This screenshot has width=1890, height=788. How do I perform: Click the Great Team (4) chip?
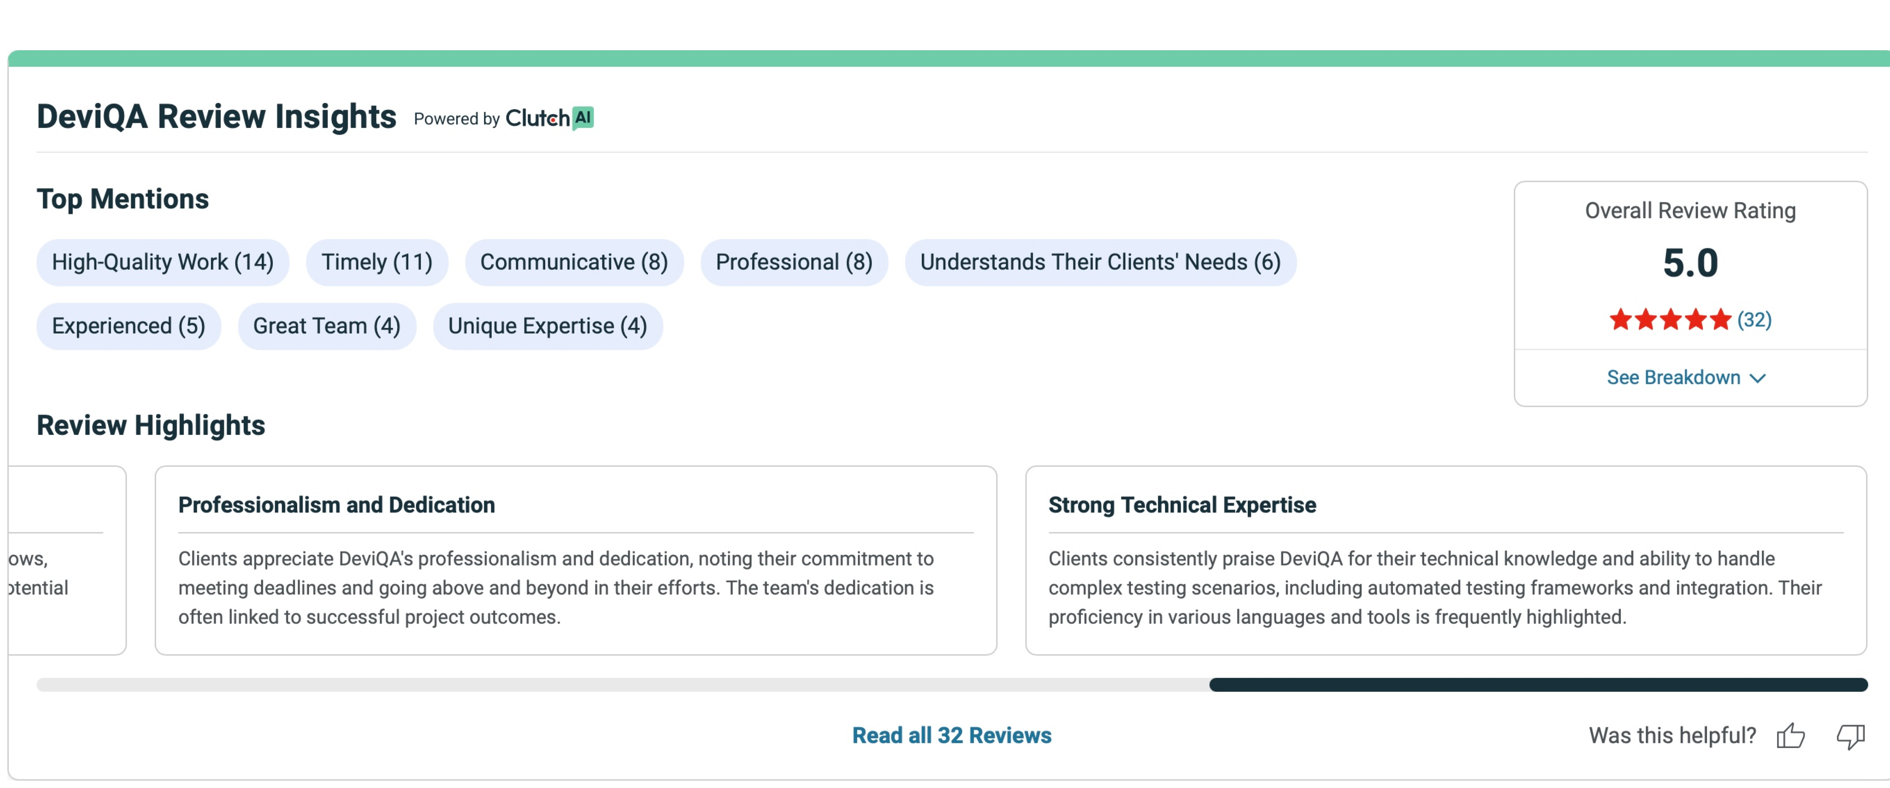pos(326,325)
